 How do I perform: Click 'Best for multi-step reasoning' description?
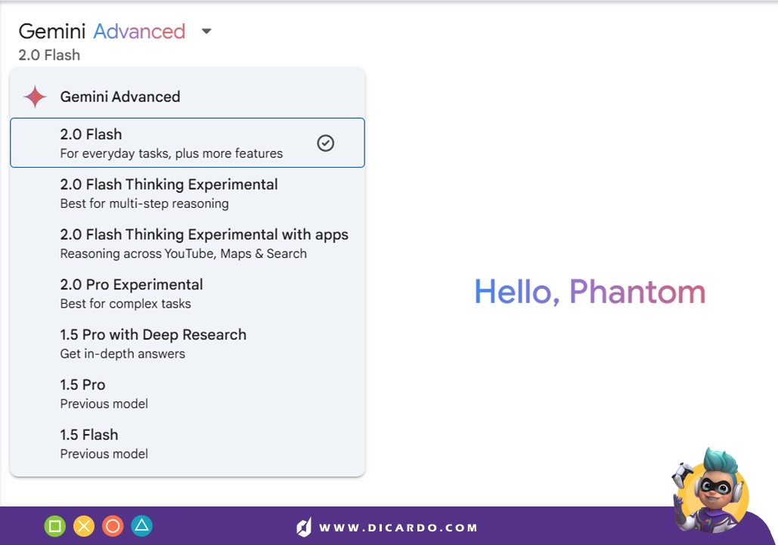(144, 204)
